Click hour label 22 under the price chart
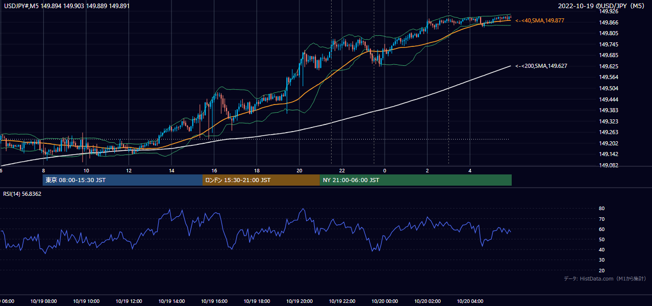 tap(342, 170)
